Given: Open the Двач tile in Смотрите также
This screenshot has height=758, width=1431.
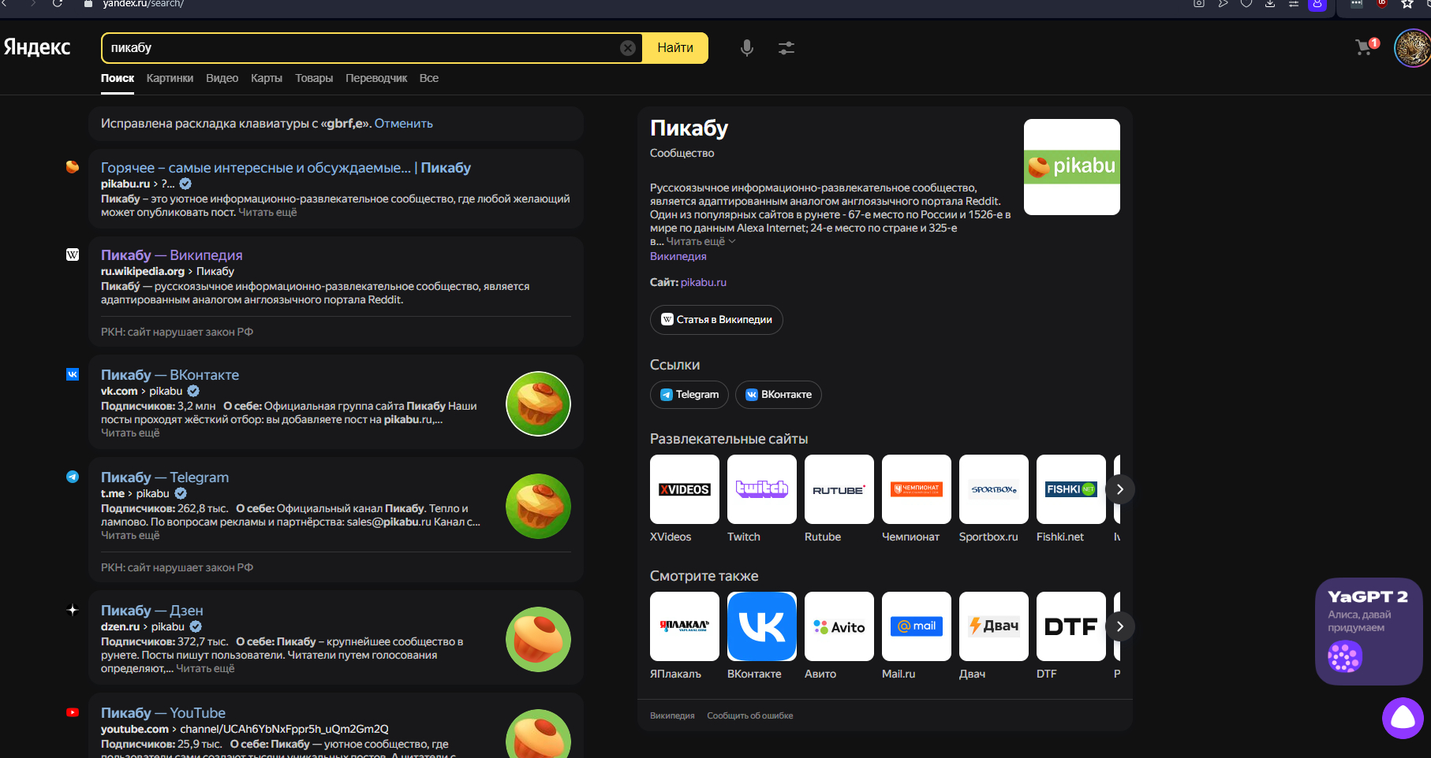Looking at the screenshot, I should 994,626.
